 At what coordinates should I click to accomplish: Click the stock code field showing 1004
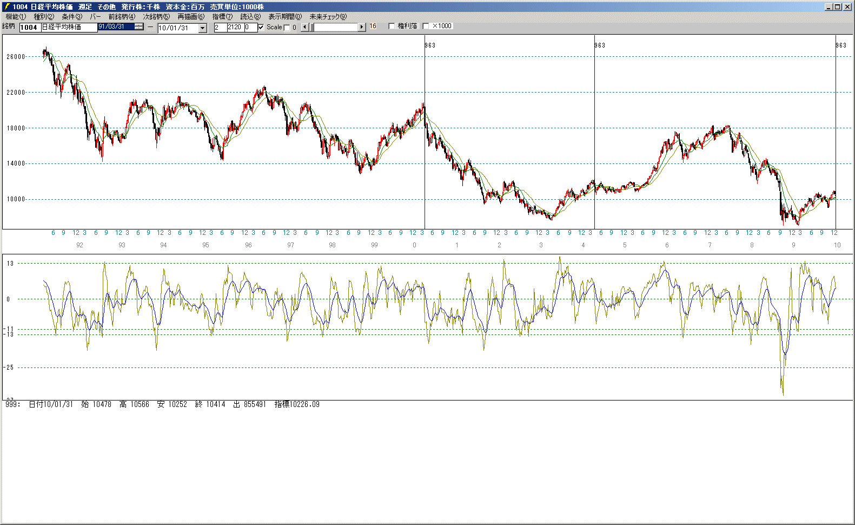(x=30, y=27)
